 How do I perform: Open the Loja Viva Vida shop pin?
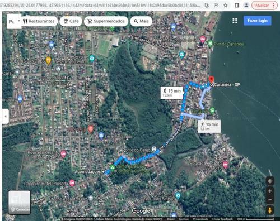(173, 27)
